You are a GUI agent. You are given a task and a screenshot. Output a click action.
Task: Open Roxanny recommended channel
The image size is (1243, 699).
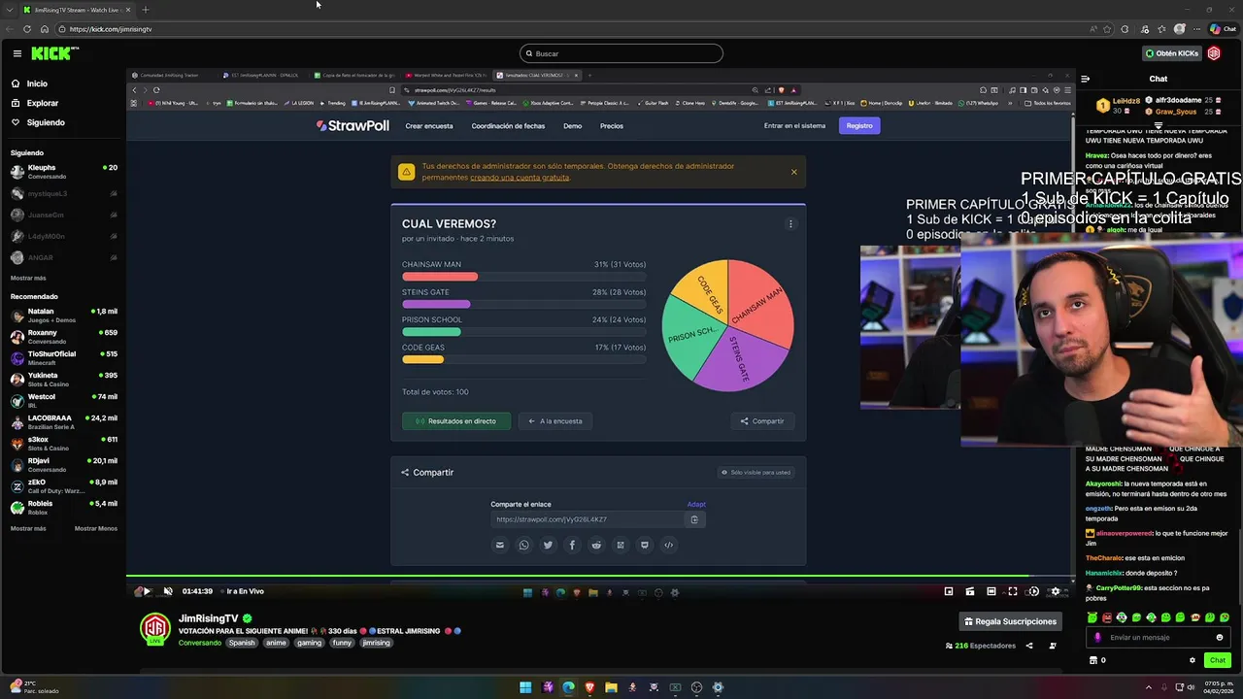63,337
